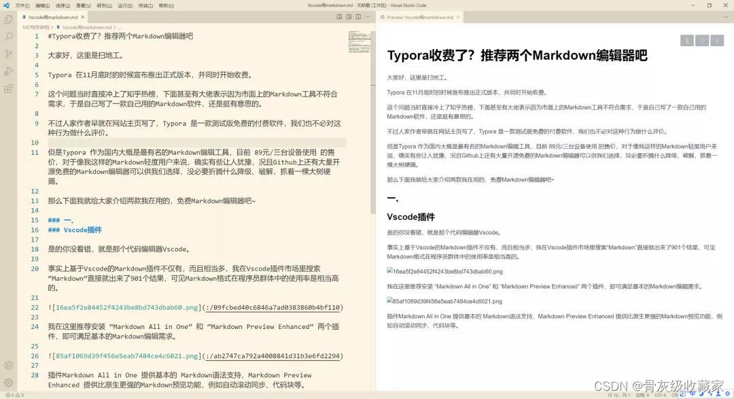The width and height of the screenshot is (734, 399).
Task: Click the person icon in IME tray
Action: (718, 394)
